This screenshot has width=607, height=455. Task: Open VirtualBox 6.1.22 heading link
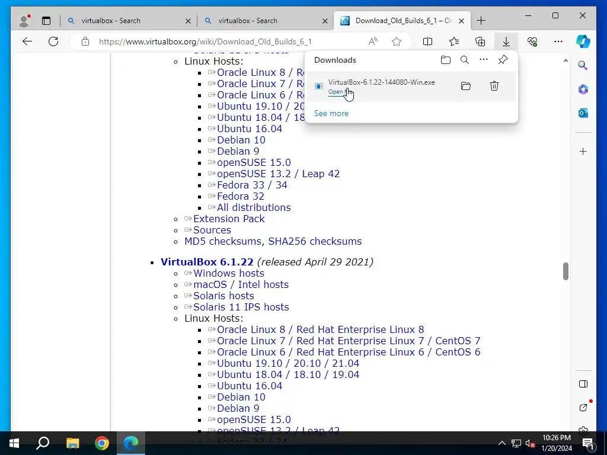point(207,262)
